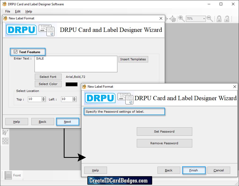Minimize the main application window
The image size is (239, 186).
209,4
